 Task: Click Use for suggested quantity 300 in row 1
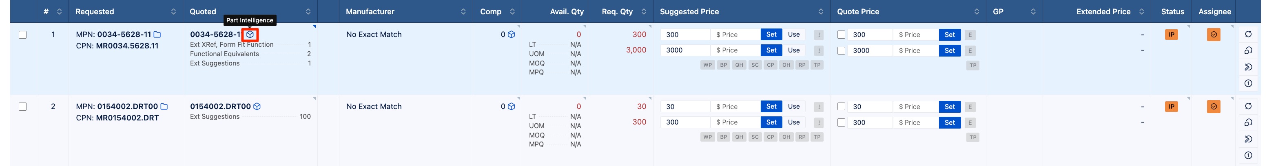pyautogui.click(x=794, y=34)
